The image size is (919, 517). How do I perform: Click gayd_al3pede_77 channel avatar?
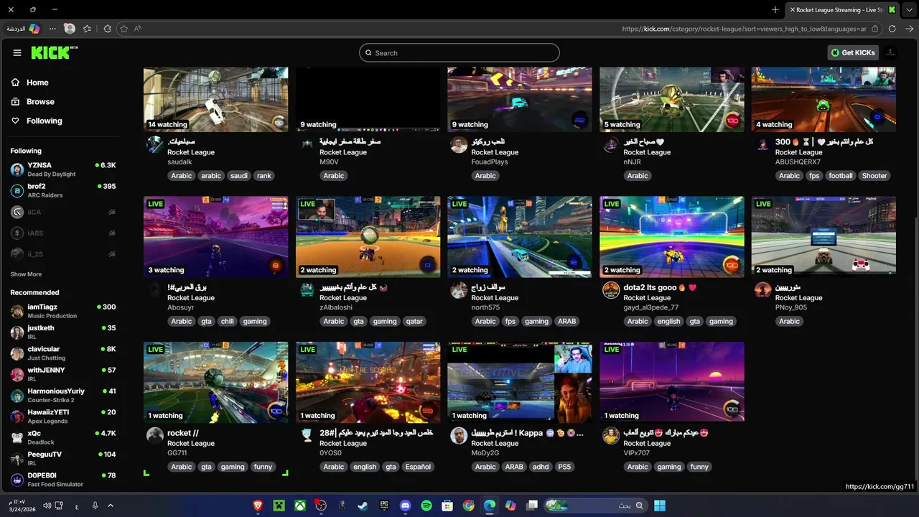[611, 290]
